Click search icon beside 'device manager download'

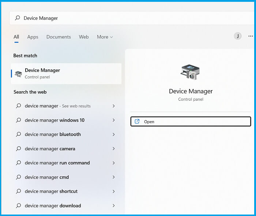click(18, 206)
